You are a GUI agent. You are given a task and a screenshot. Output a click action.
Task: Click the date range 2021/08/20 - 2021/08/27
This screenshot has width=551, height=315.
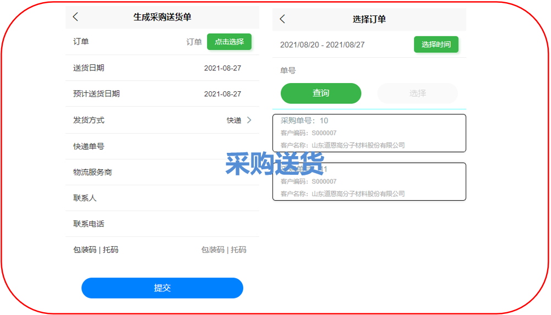[x=322, y=45]
